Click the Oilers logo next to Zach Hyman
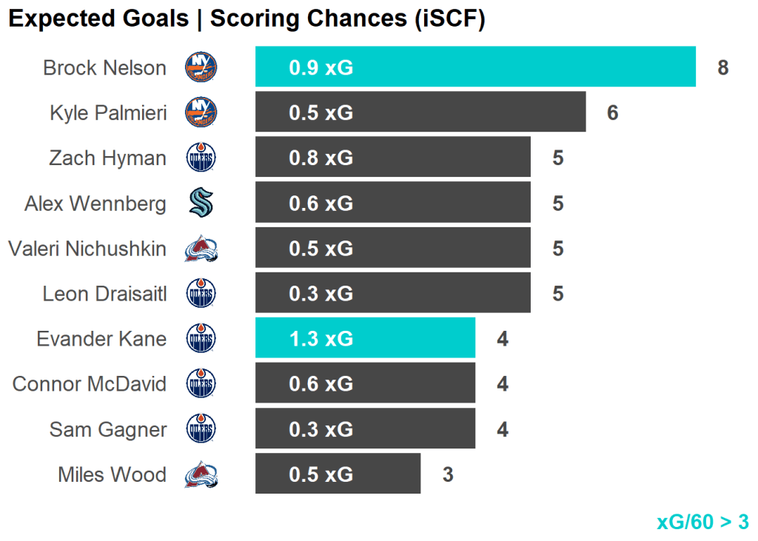 pos(201,158)
